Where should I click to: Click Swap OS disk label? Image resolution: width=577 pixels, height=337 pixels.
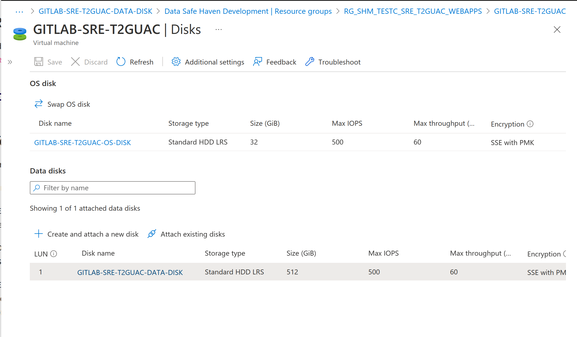click(x=69, y=104)
